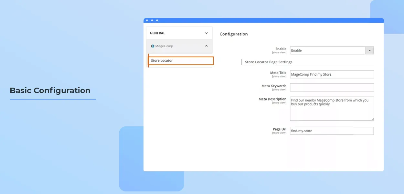This screenshot has width=404, height=194.
Task: Click the Meta Description field label
Action: click(x=272, y=99)
